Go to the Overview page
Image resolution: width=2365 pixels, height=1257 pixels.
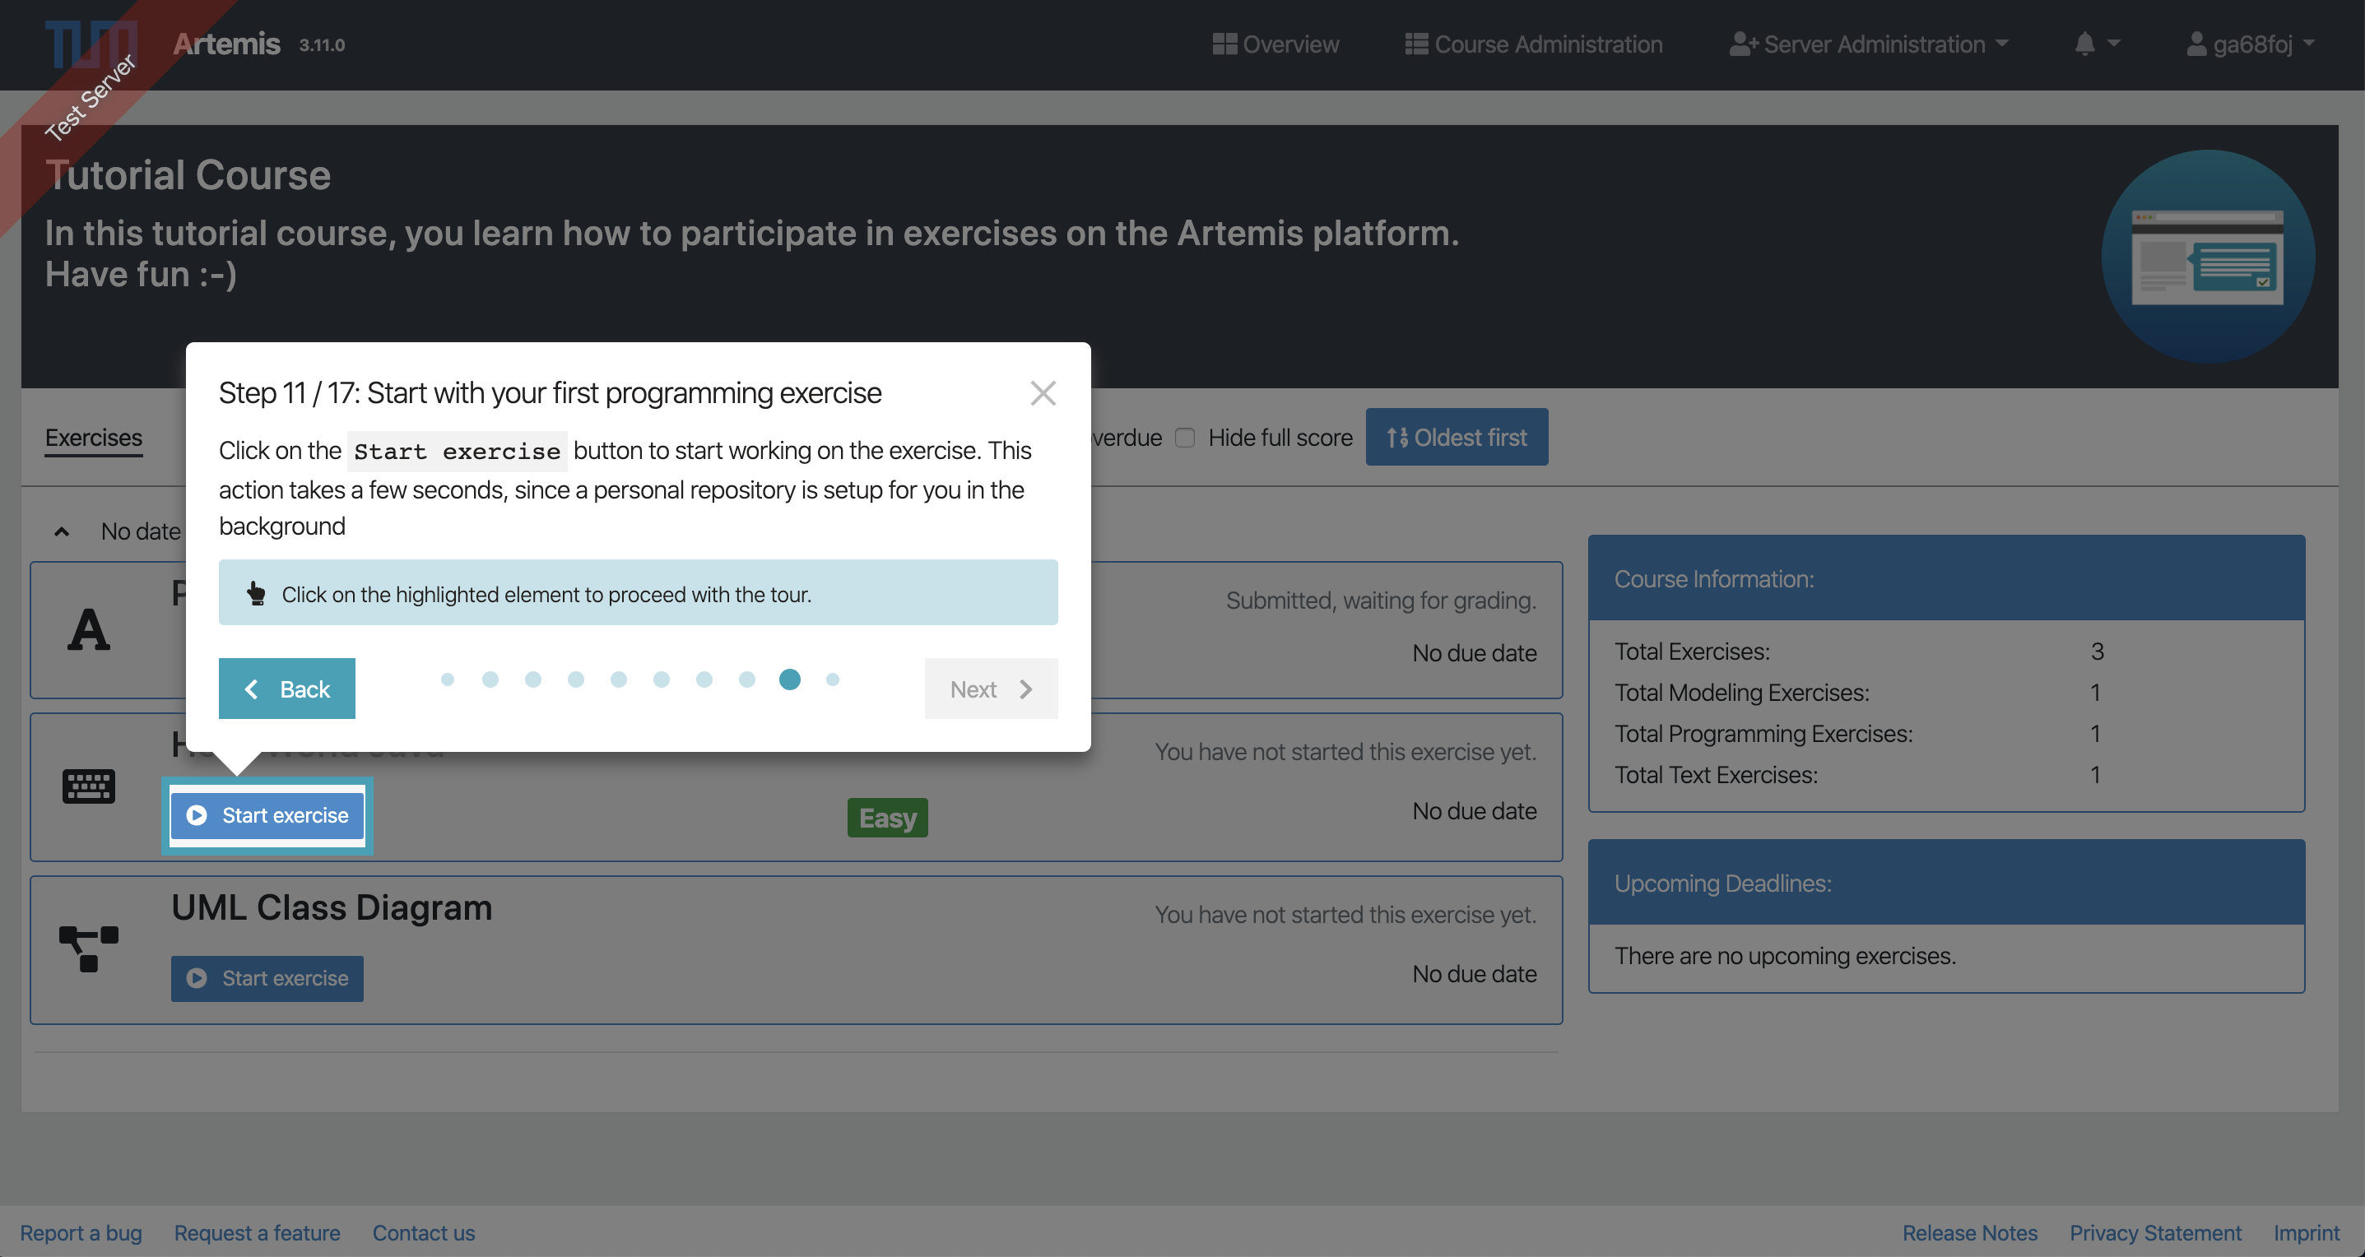[1275, 44]
